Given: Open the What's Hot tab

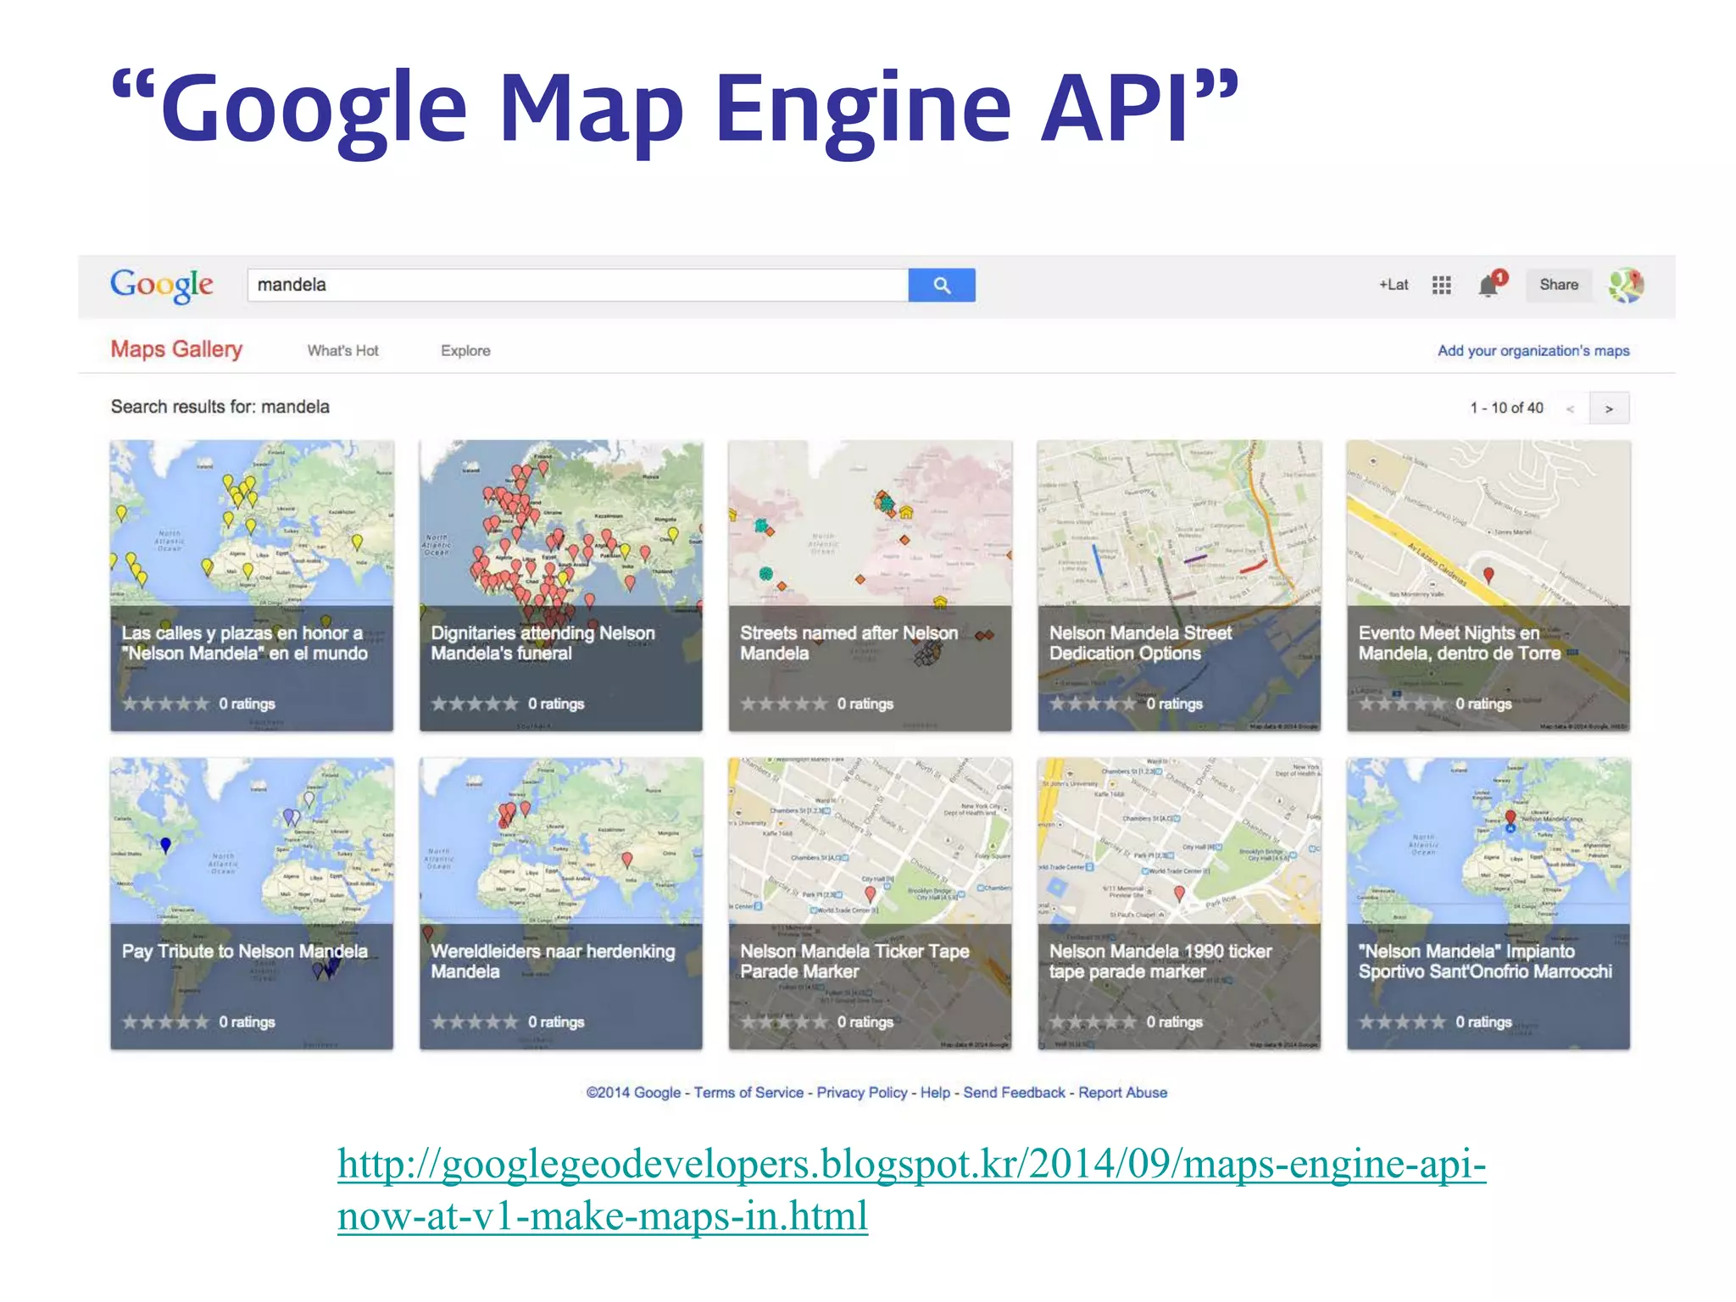Looking at the screenshot, I should click(342, 351).
